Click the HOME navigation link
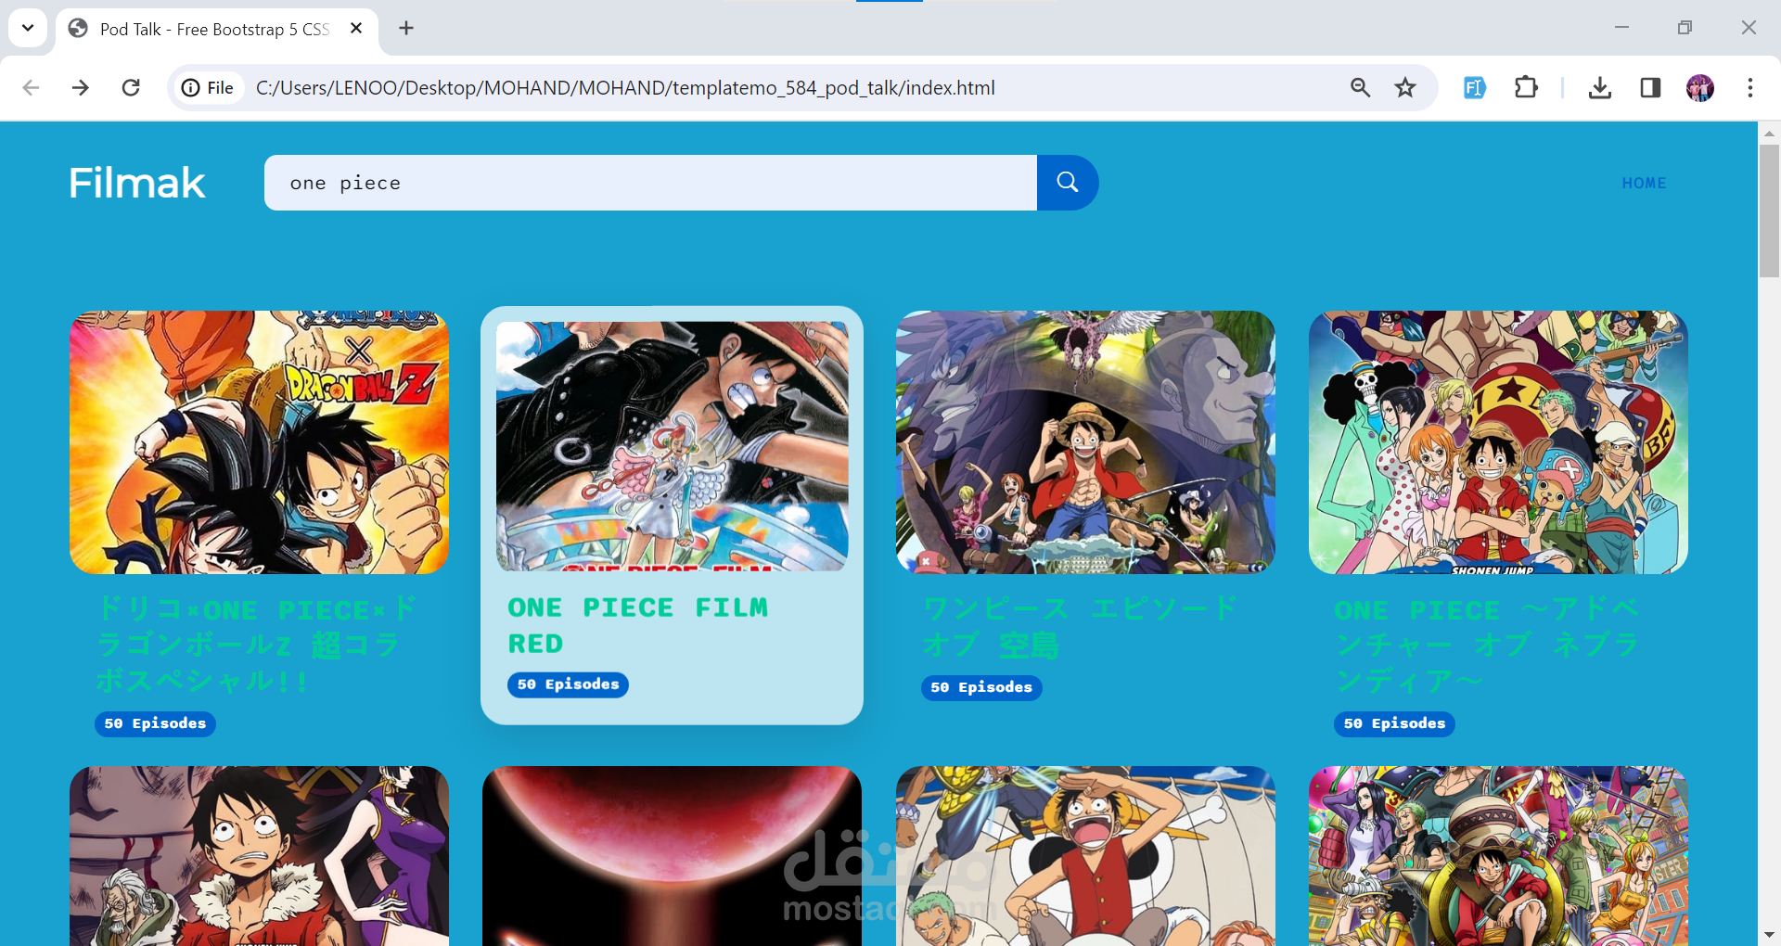This screenshot has width=1781, height=946. (1644, 184)
